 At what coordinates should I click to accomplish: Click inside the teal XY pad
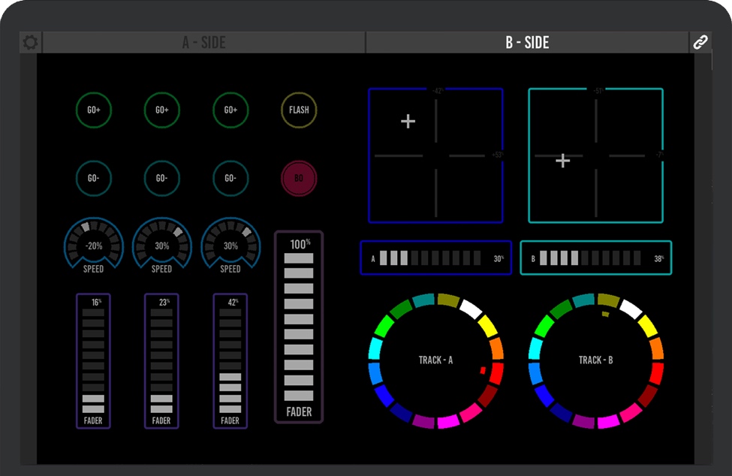tap(595, 155)
